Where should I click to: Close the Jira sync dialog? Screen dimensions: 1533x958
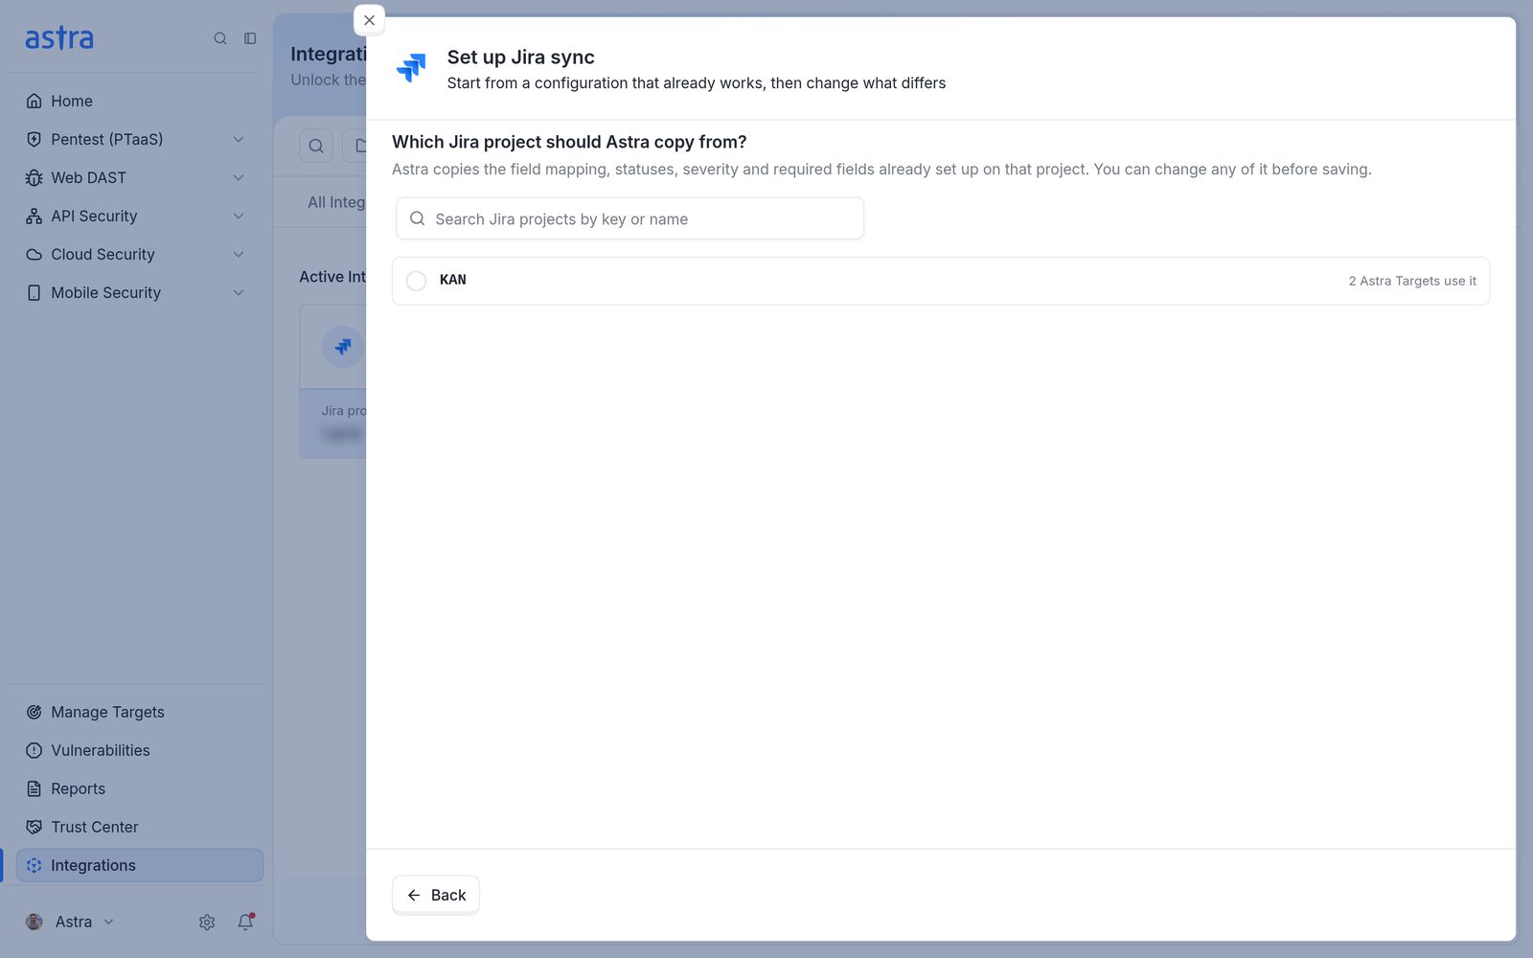369,20
